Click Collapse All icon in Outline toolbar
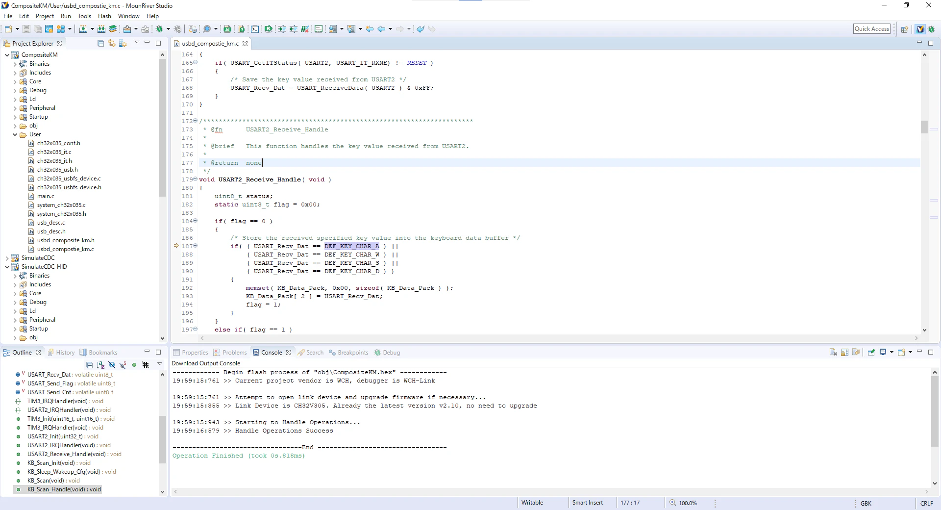This screenshot has width=941, height=510. pos(89,365)
